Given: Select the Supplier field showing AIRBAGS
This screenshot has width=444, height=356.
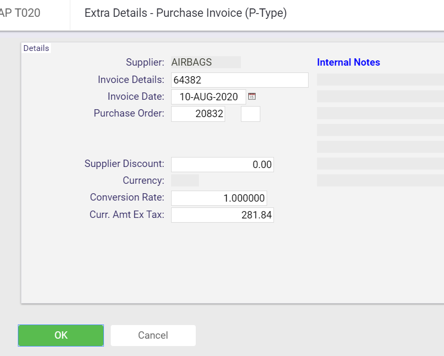Looking at the screenshot, I should (206, 62).
